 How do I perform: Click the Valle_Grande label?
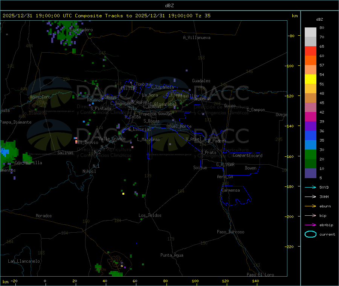coord(112,139)
